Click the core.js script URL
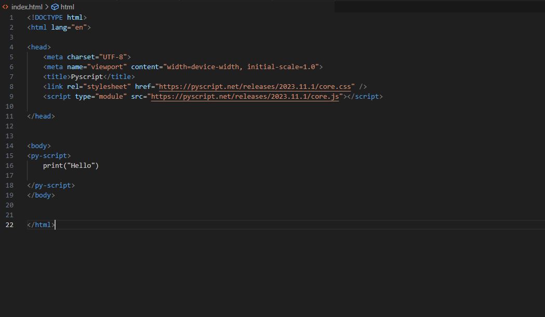Screen dimensions: 545x317 coord(245,97)
